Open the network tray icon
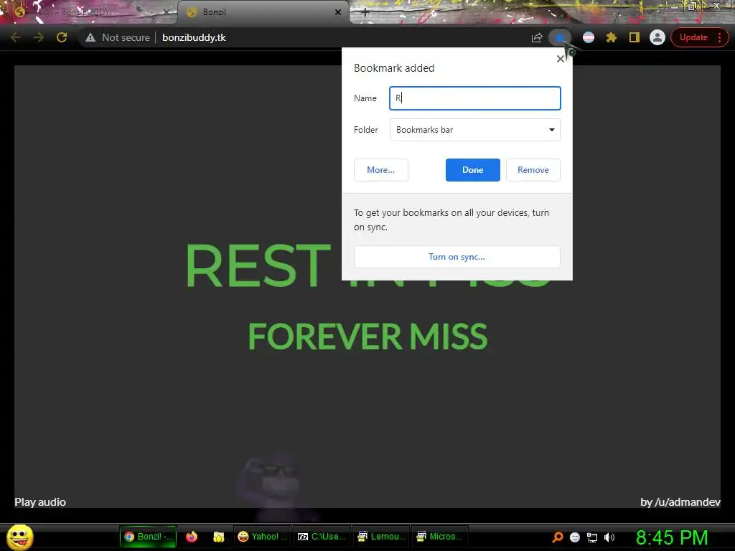735x551 pixels. tap(592, 537)
